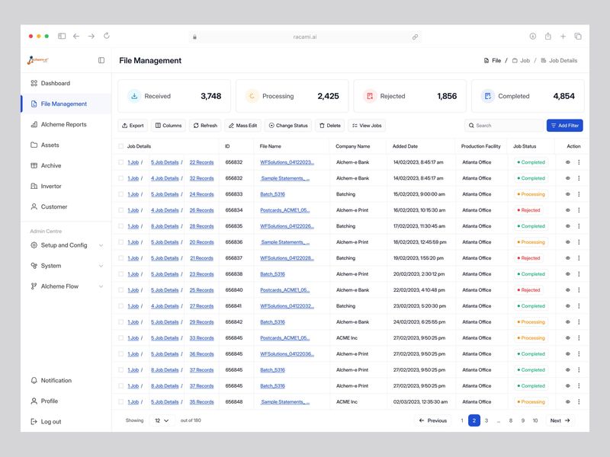610x457 pixels.
Task: Select the checkbox on the Postcards_ACME1_05 row
Action: (x=121, y=210)
